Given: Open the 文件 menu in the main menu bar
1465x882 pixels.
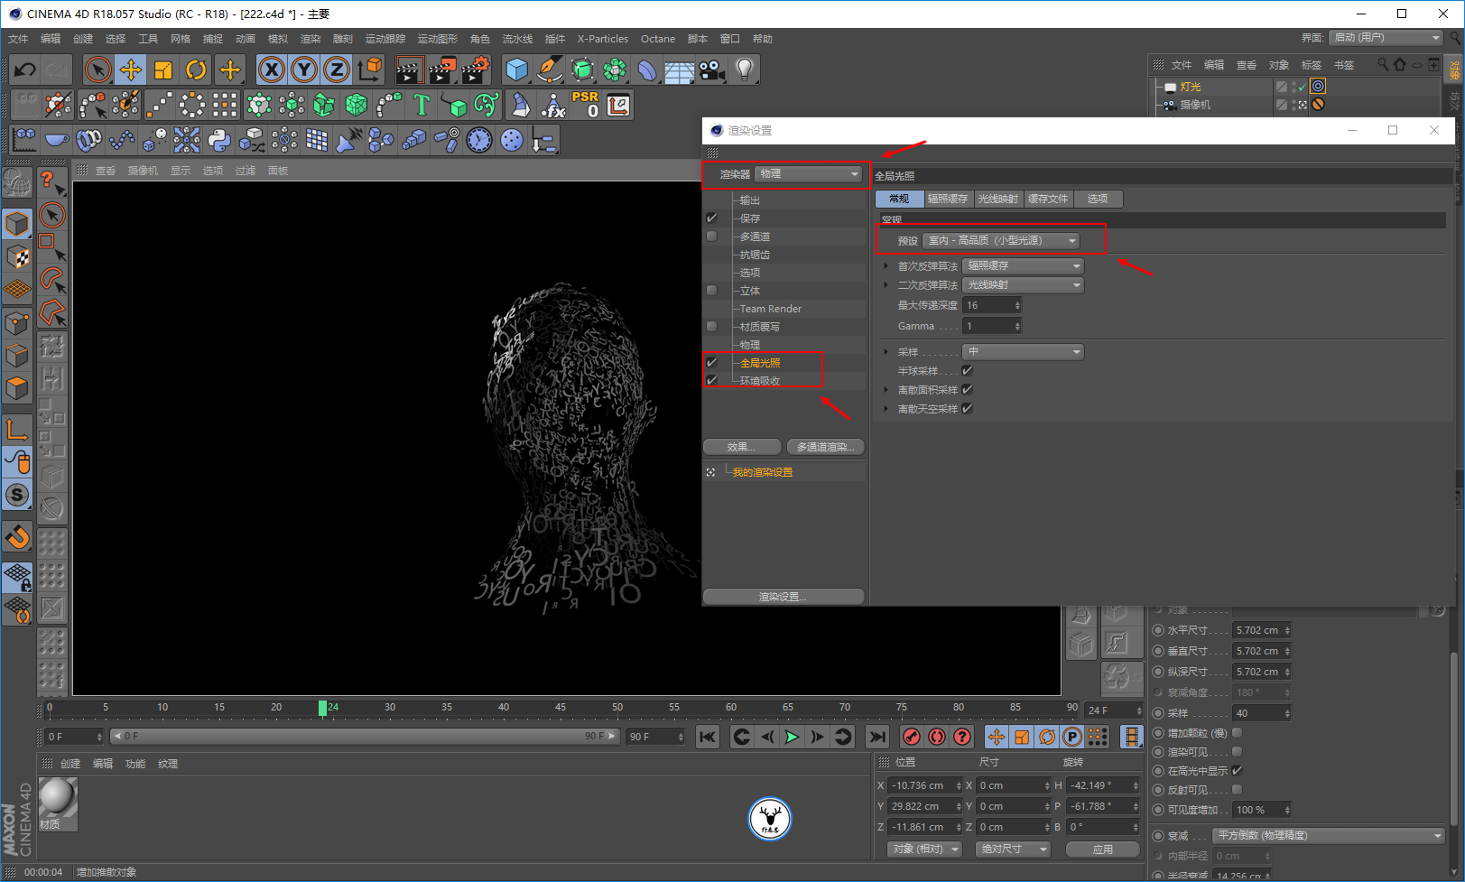Looking at the screenshot, I should [18, 39].
